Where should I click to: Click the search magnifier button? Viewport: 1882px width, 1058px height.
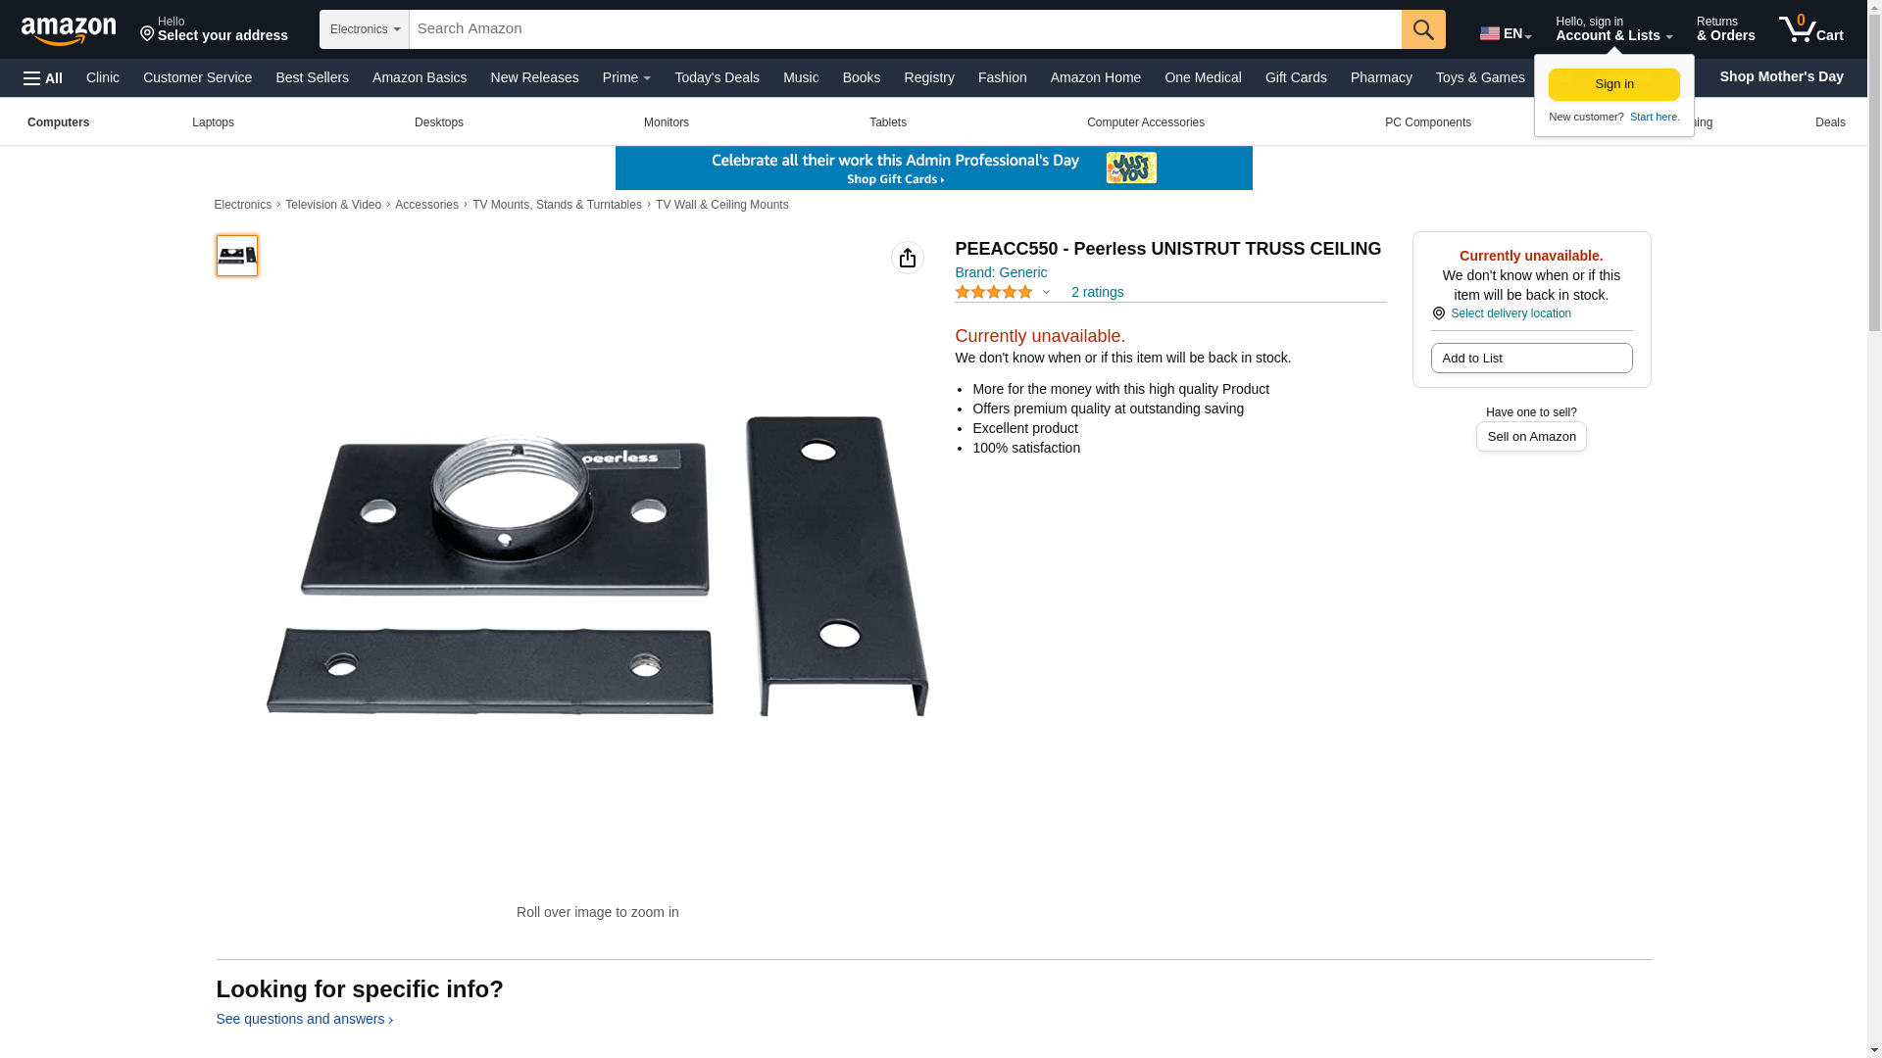(1423, 29)
